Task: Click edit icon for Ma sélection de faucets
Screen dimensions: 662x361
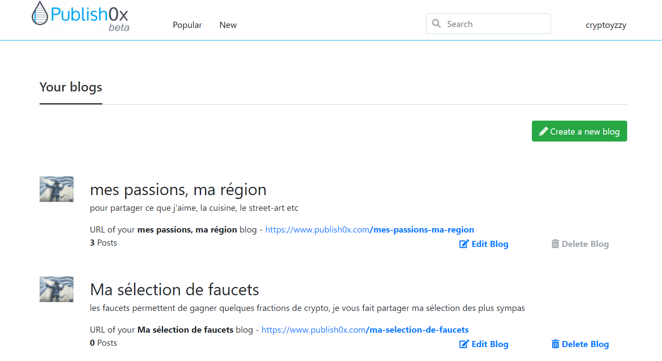Action: (464, 344)
